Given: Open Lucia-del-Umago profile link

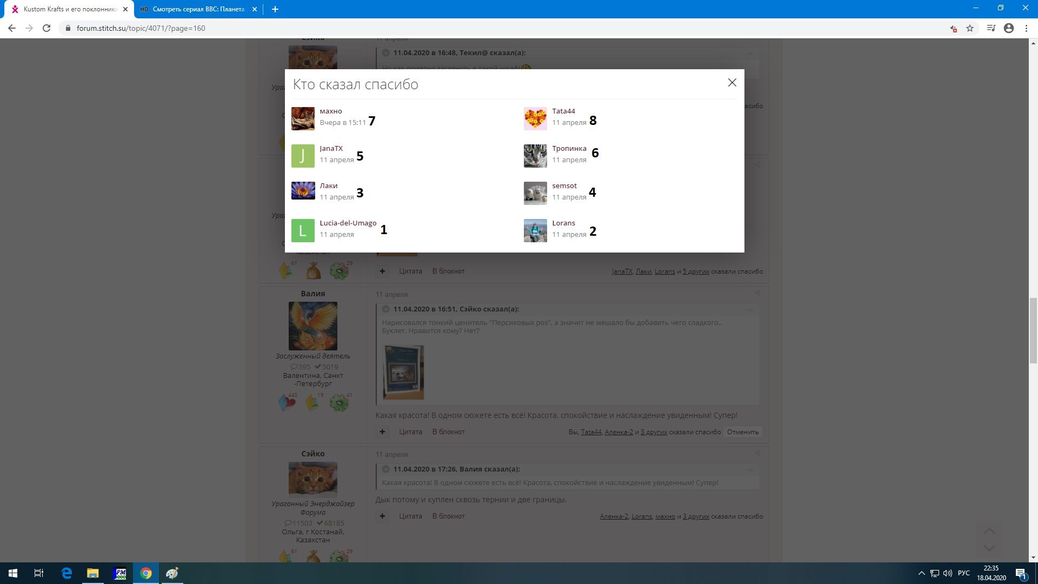Looking at the screenshot, I should coord(348,223).
